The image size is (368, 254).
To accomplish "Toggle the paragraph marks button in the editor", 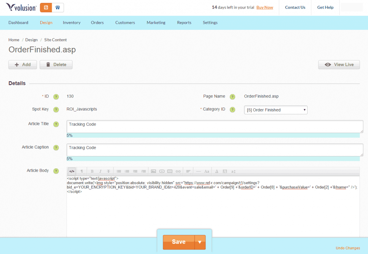I will pyautogui.click(x=82, y=172).
